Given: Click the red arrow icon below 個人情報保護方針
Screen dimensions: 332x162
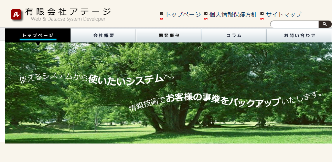Looking at the screenshot, I should [x=206, y=19].
